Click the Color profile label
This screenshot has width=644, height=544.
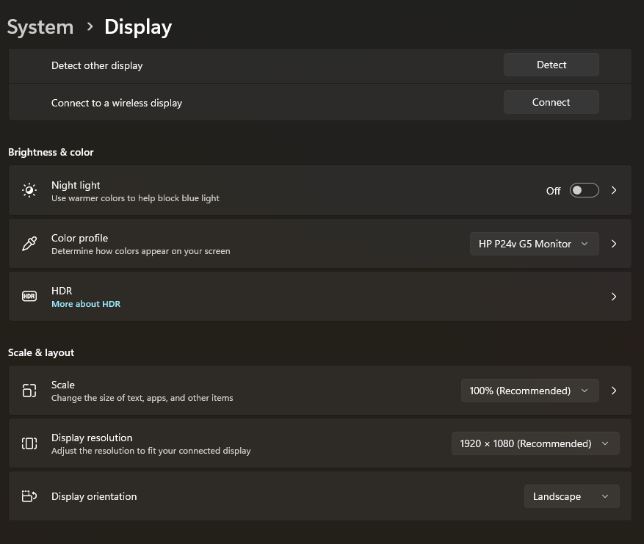tap(80, 238)
